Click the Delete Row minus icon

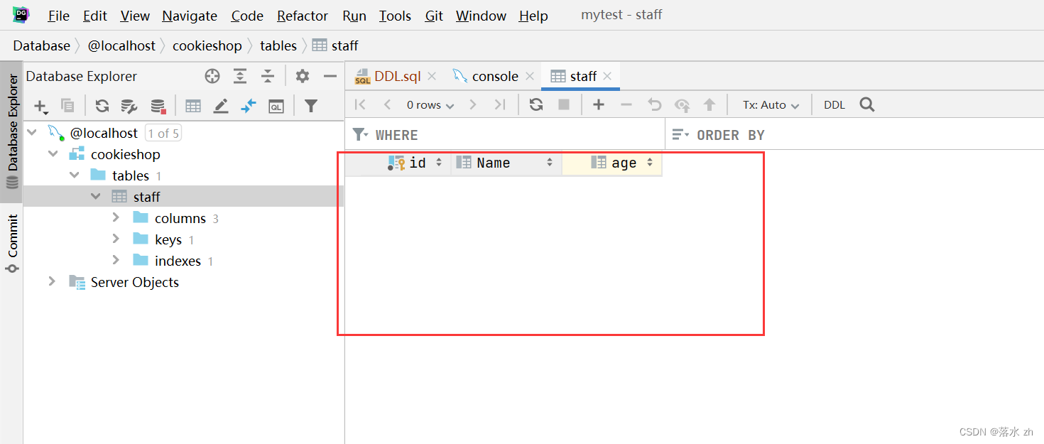626,104
